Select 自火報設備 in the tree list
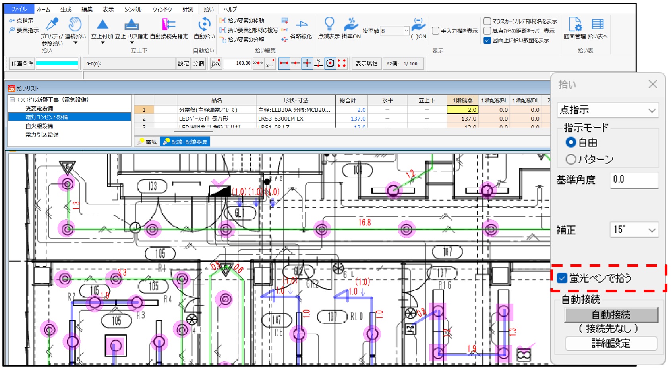 [x=39, y=126]
